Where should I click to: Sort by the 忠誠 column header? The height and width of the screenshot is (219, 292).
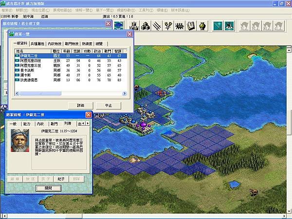(77, 51)
